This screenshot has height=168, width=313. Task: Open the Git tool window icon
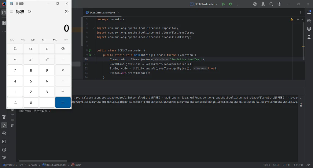click(4, 158)
